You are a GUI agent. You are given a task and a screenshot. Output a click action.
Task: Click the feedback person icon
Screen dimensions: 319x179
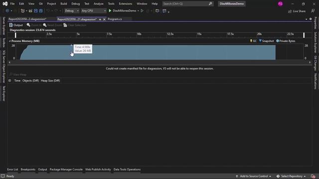pos(313,11)
